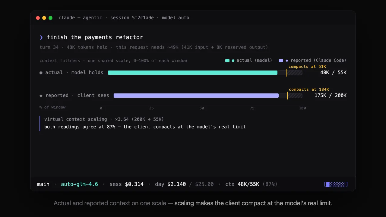
Task: Click the purple reported (Claude Code) legend swatch
Action: (x=281, y=61)
